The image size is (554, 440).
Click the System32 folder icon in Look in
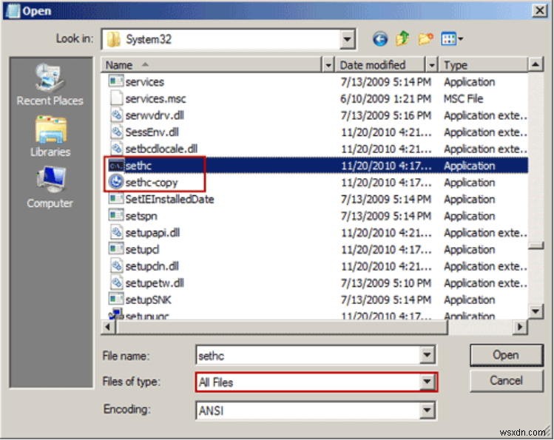pos(113,39)
